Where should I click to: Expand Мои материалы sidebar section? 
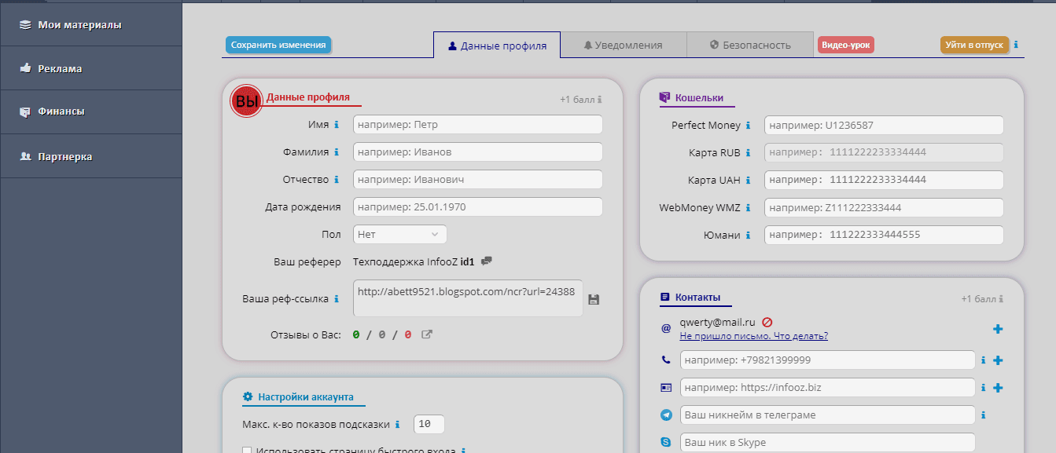point(79,25)
